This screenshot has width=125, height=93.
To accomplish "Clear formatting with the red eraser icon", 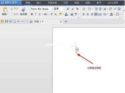I will point(77,9).
